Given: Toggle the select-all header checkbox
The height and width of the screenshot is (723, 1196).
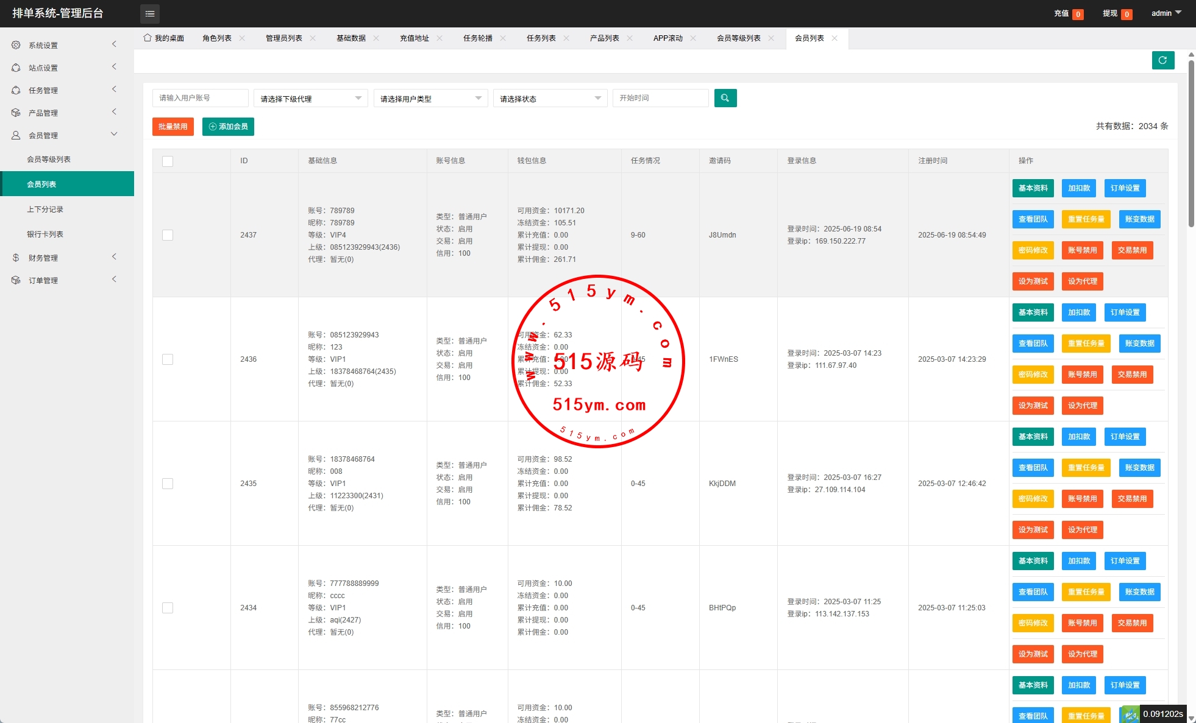Looking at the screenshot, I should pyautogui.click(x=168, y=161).
